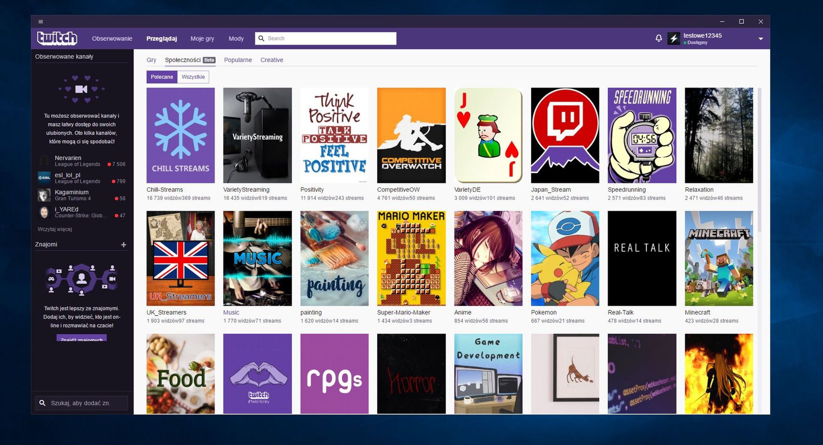Open the TwitchUnity heart-hands thumbnail
The image size is (823, 445).
click(x=257, y=374)
